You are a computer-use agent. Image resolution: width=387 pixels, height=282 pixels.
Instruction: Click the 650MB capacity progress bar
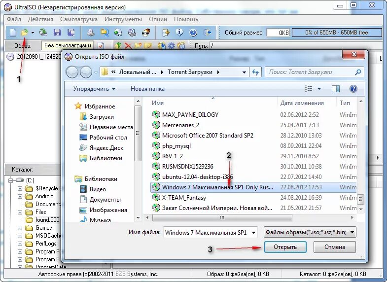pos(337,33)
